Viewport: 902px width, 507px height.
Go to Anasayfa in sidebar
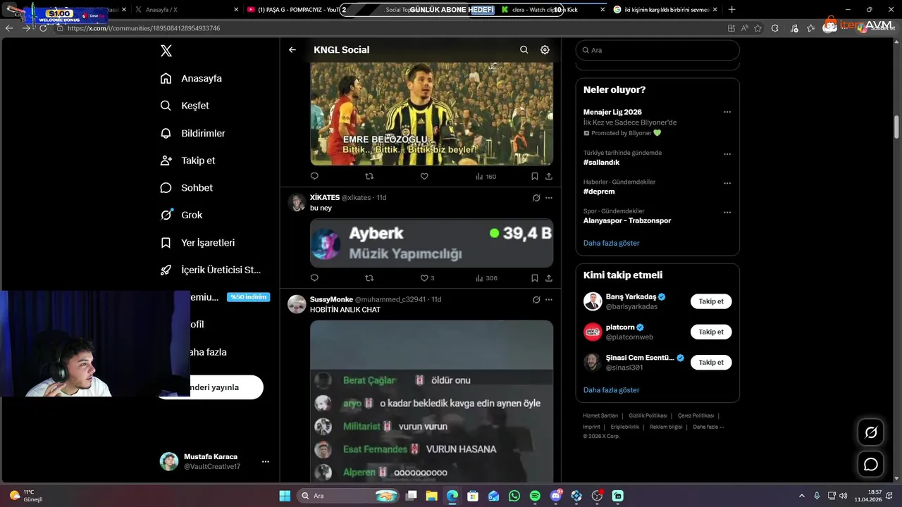[x=191, y=78]
